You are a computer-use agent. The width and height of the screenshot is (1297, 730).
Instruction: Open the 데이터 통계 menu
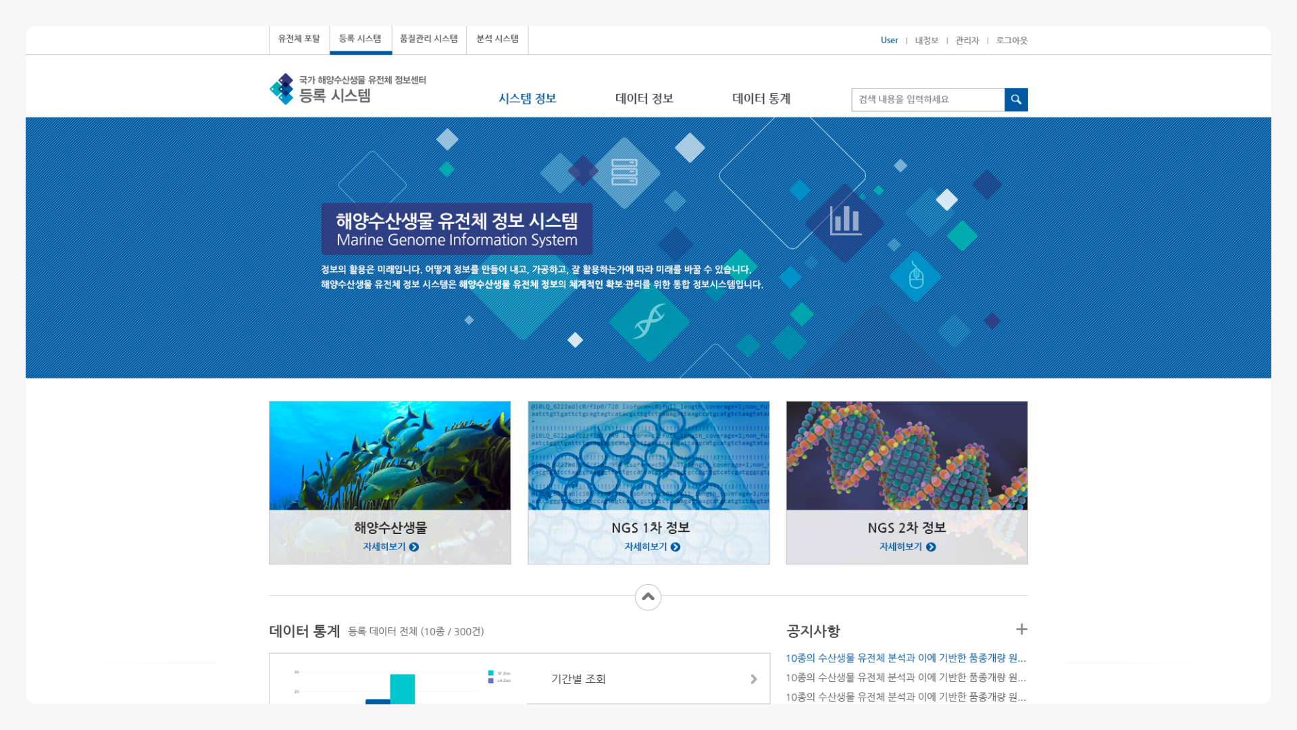pyautogui.click(x=761, y=99)
